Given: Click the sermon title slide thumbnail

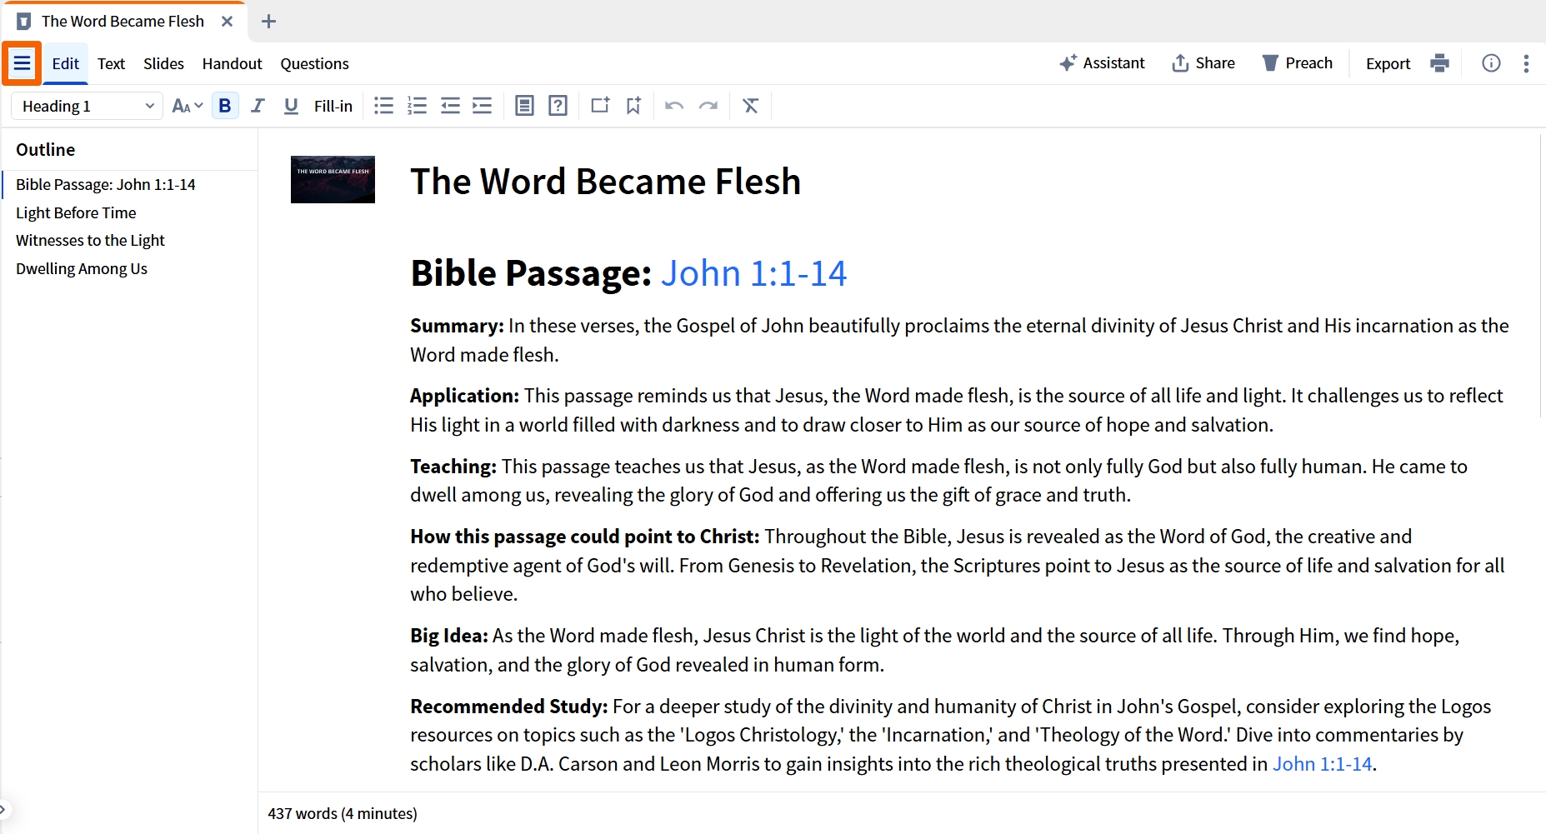Looking at the screenshot, I should coord(333,179).
